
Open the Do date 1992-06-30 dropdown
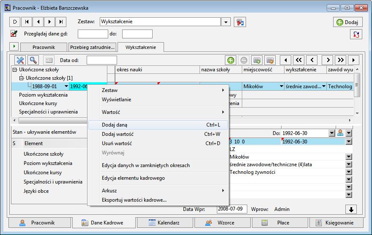tap(332, 133)
